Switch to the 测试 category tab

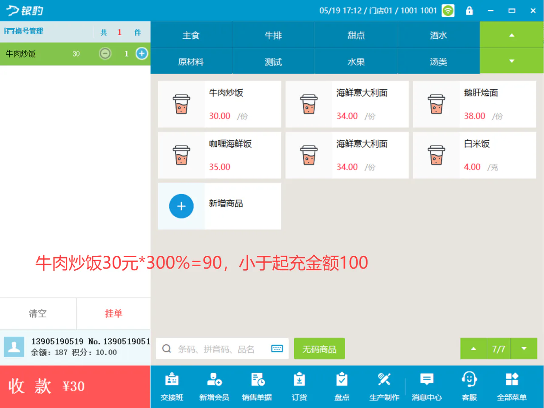[x=273, y=62]
